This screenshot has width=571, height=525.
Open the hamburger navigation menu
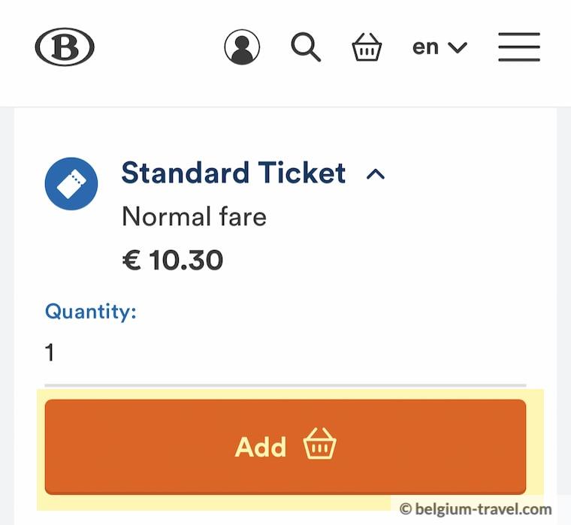(518, 47)
